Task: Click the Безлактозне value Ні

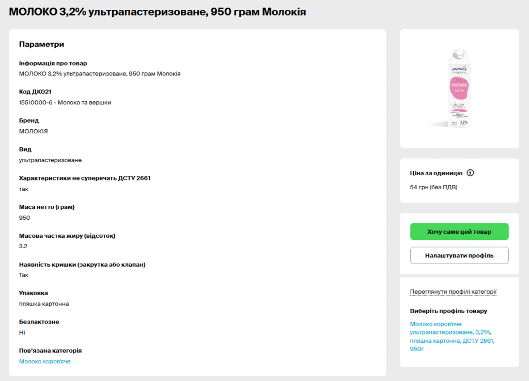Action: click(x=22, y=332)
